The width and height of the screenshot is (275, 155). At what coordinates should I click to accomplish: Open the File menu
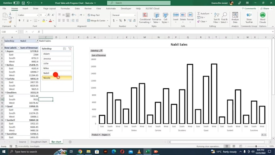pyautogui.click(x=4, y=8)
